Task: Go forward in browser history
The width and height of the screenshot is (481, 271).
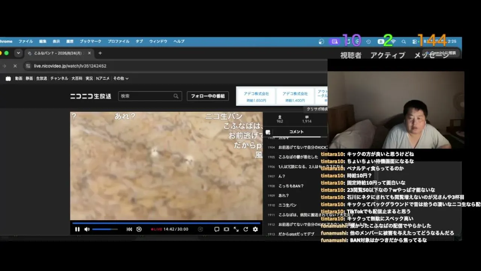Action: coord(4,66)
